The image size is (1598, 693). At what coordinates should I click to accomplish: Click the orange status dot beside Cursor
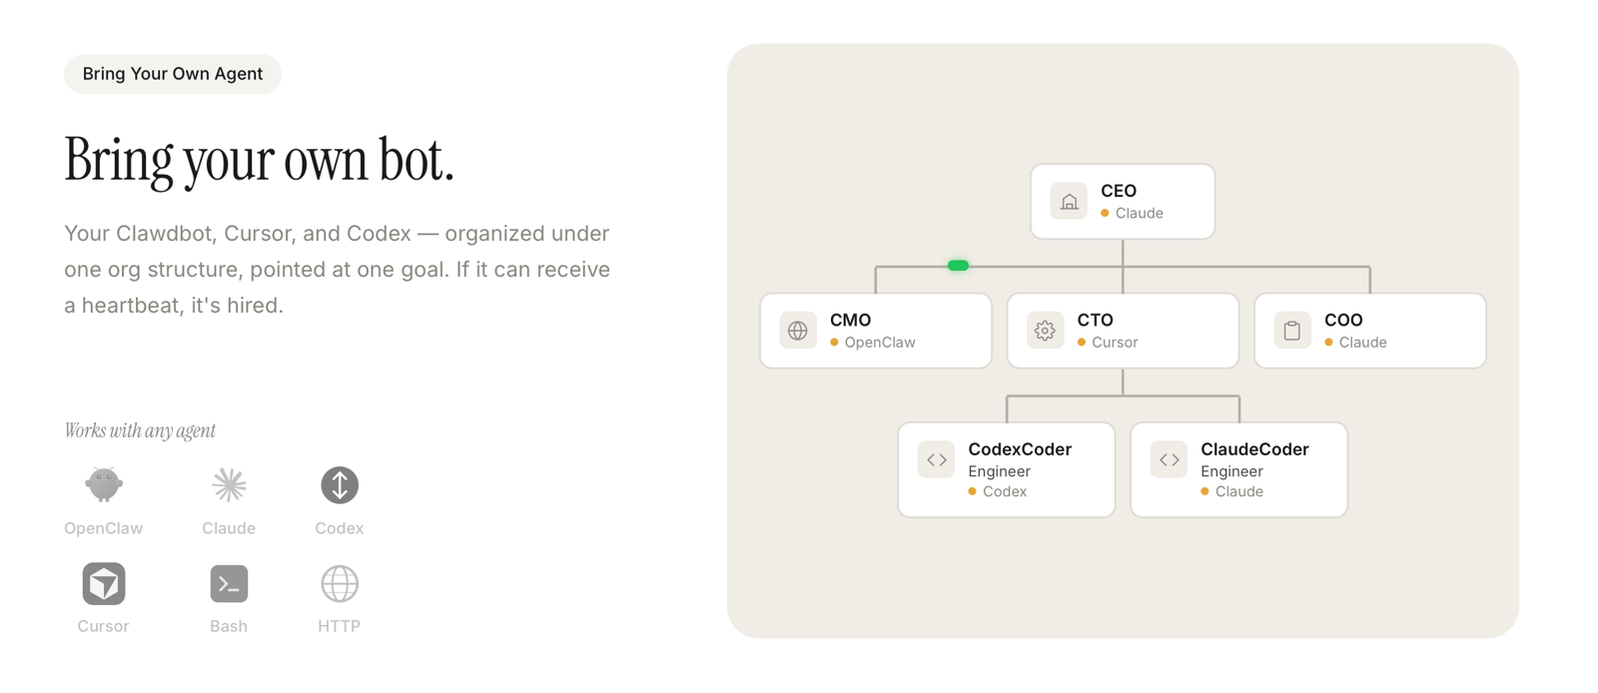[x=1082, y=343]
